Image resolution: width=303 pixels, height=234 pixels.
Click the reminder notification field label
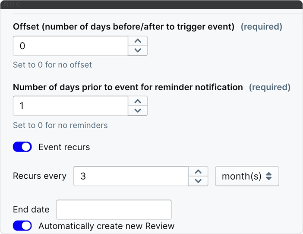(128, 87)
